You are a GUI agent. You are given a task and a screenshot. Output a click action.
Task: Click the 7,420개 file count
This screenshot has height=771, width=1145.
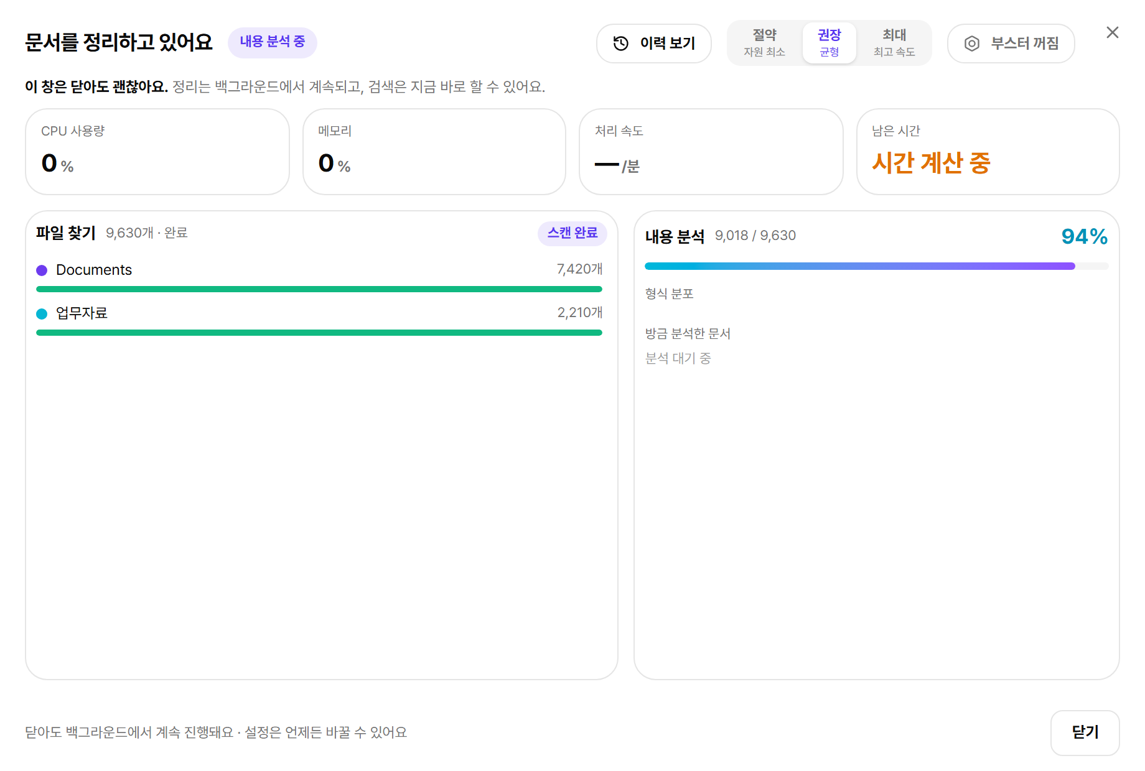click(579, 269)
